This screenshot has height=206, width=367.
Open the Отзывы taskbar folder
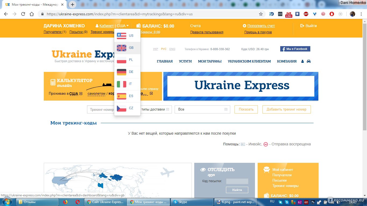click(37, 202)
